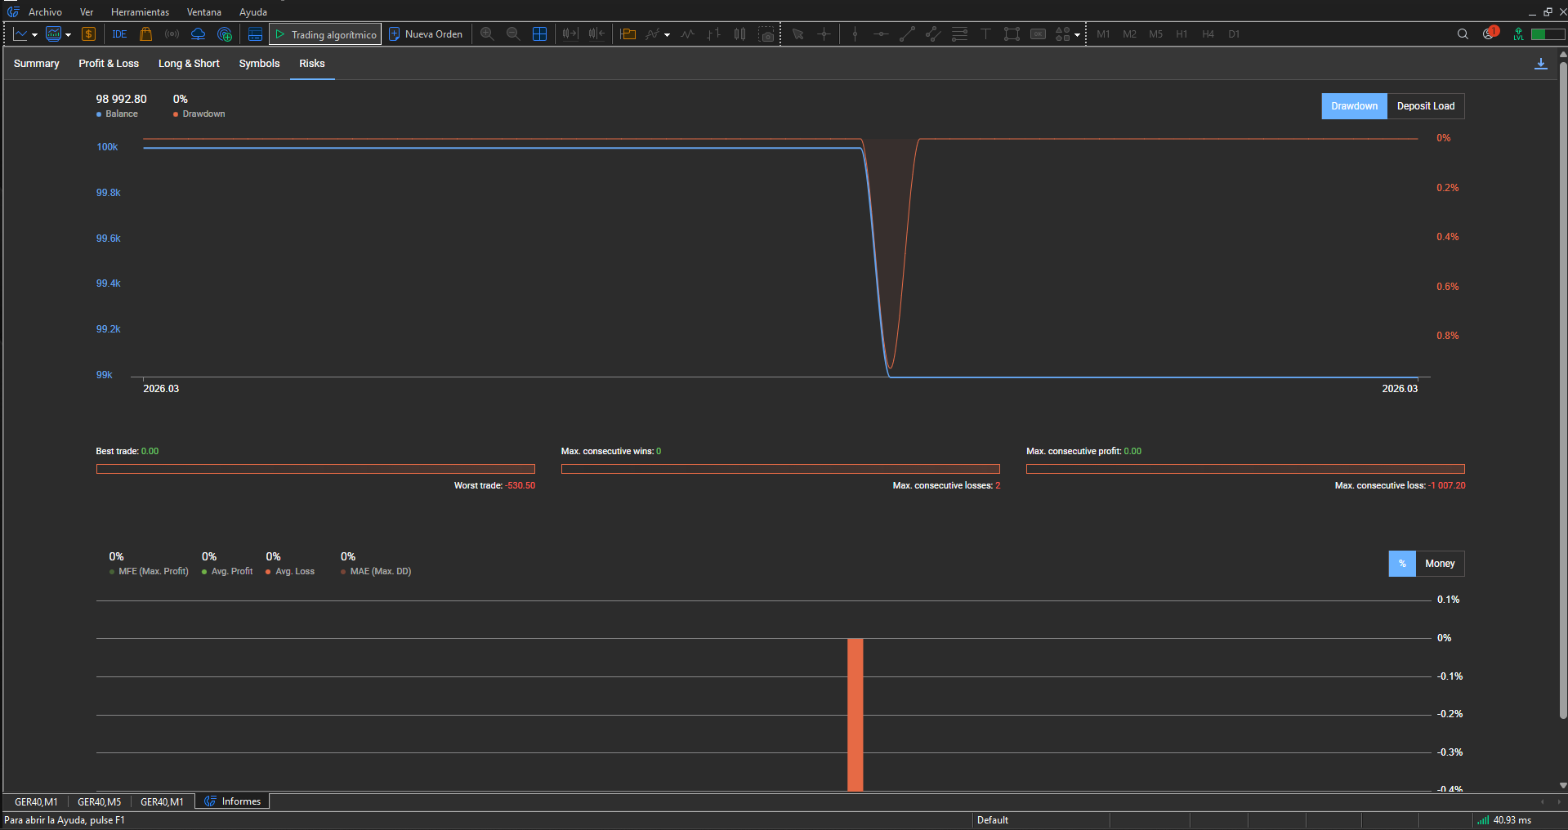Download the report using arrow icon
1568x830 pixels.
pyautogui.click(x=1540, y=64)
